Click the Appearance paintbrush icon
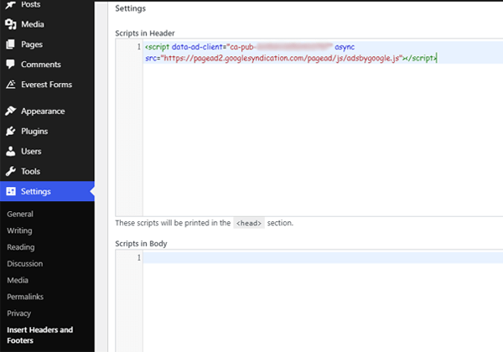This screenshot has height=352, width=503. click(x=11, y=111)
